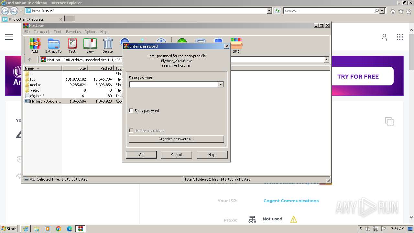Click the WinRAR status bar drive icon
This screenshot has height=233, width=414.
[x=27, y=179]
